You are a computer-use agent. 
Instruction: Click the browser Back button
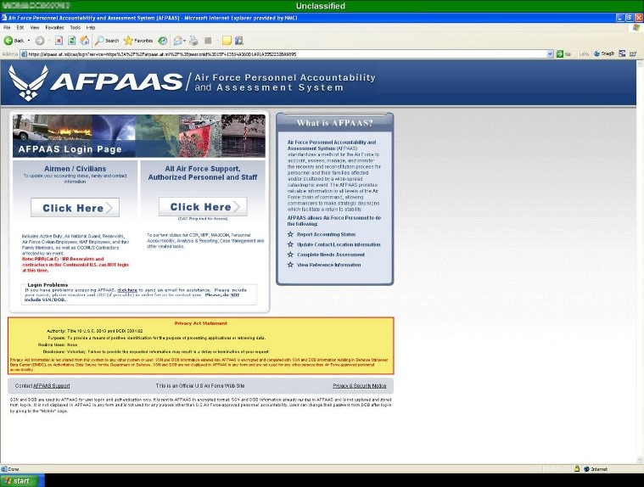click(14, 40)
